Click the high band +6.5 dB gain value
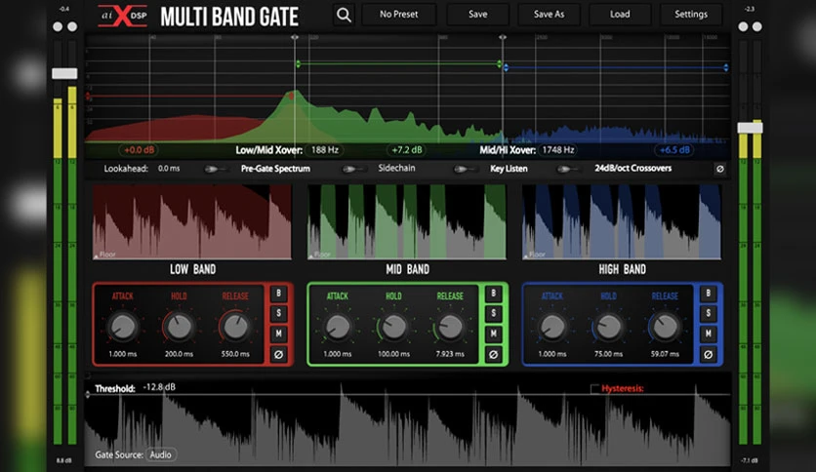Image resolution: width=816 pixels, height=472 pixels. (674, 150)
